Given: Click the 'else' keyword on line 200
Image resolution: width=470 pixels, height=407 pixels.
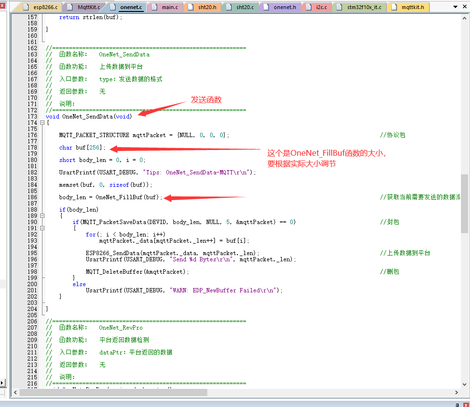Looking at the screenshot, I should pyautogui.click(x=79, y=284).
